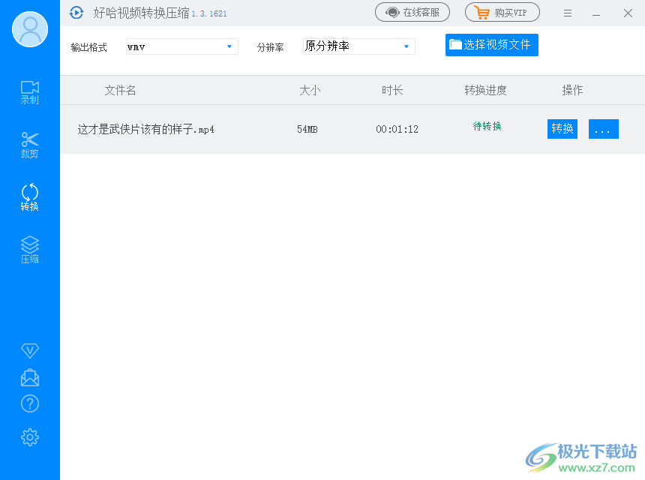
Task: Click the 00:01:12 duration value
Action: point(397,130)
